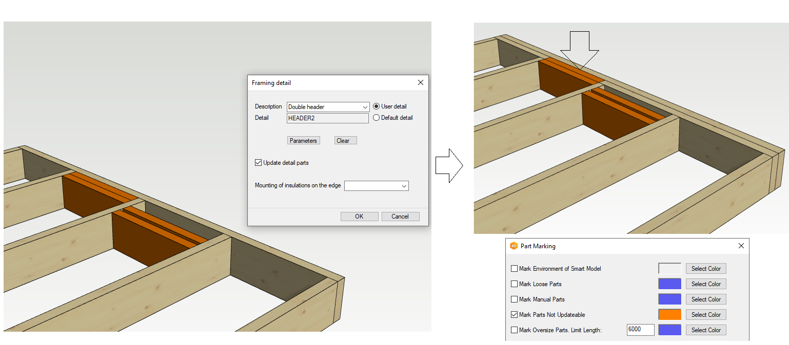Click the gray Environment of Smart Model swatch
Screen dimensions: 789x345
tap(669, 269)
